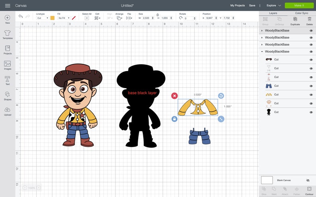The width and height of the screenshot is (316, 197).
Task: Toggle the size aspect-ratio lock icon
Action: pos(158,15)
